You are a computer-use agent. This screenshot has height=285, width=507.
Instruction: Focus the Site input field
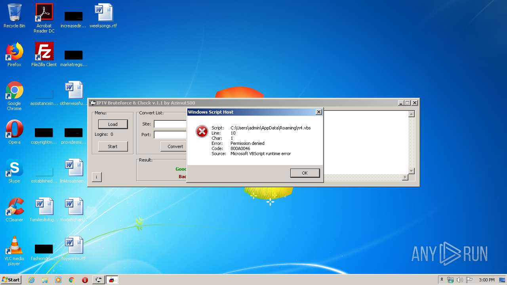(170, 124)
